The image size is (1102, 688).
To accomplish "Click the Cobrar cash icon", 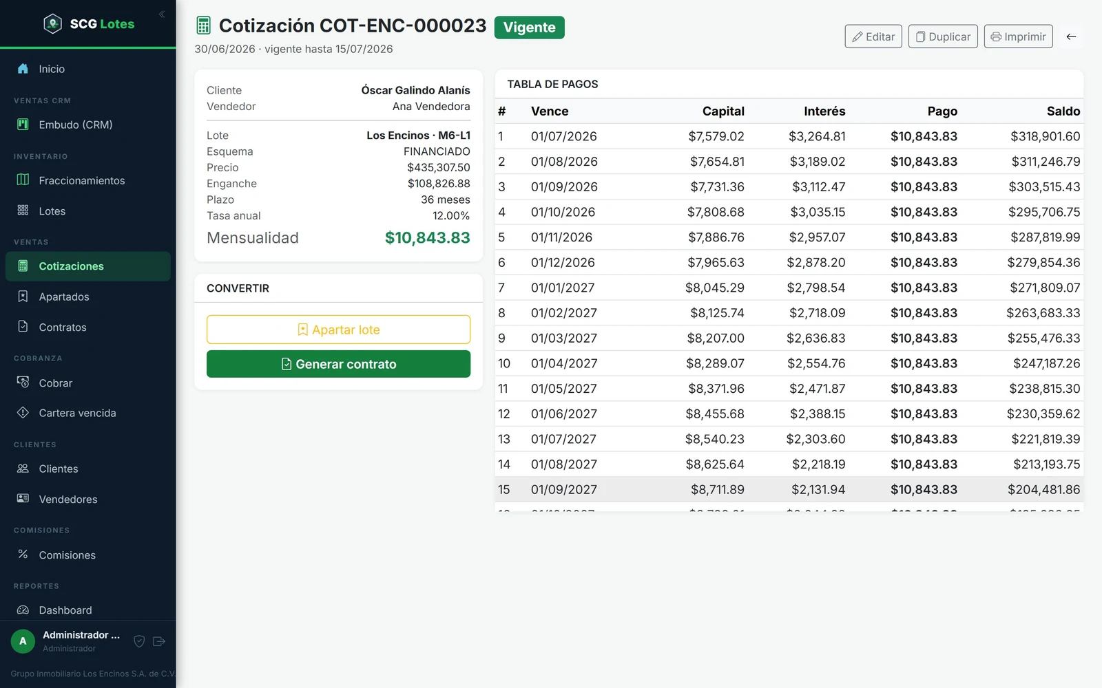I will coord(23,383).
